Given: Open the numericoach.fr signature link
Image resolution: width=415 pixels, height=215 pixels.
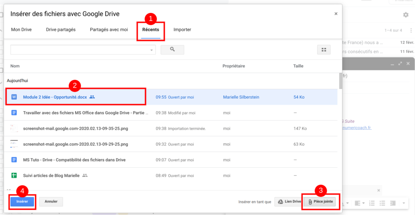Looking at the screenshot, I should click(357, 128).
